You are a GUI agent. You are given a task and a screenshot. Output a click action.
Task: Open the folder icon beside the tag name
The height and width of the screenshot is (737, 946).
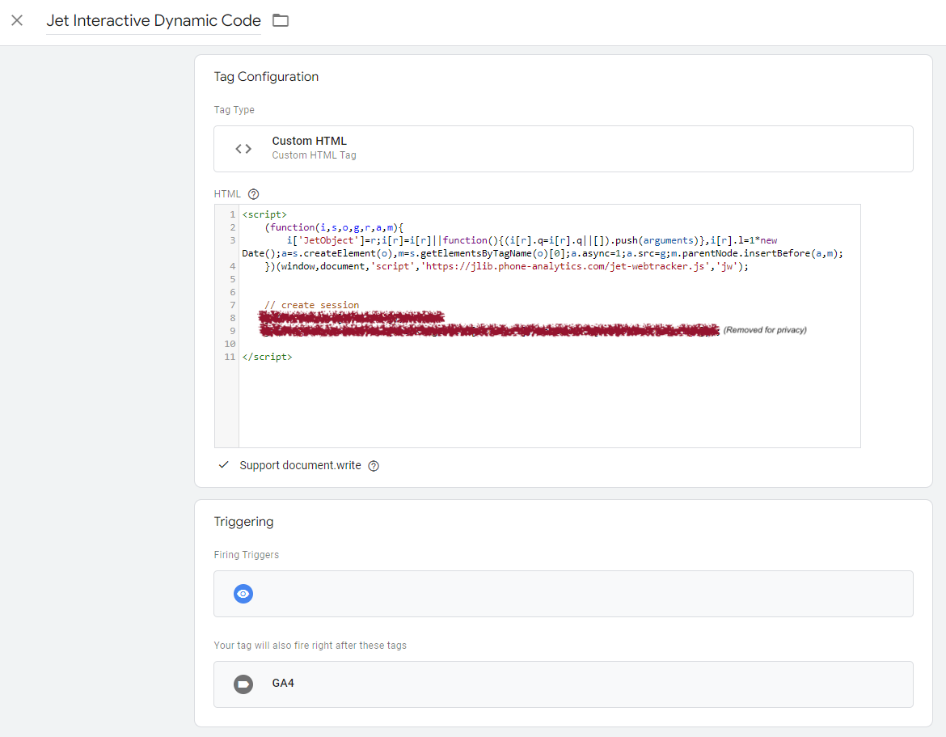pos(281,20)
